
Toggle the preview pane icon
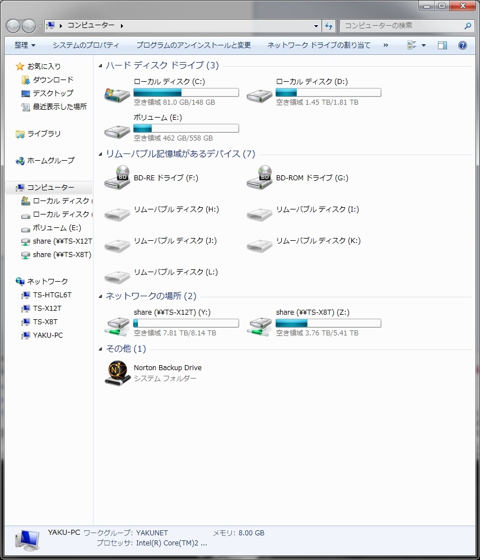click(442, 45)
